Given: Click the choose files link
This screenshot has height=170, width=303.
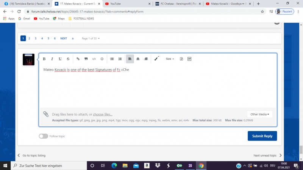Looking at the screenshot, I should tap(103, 114).
